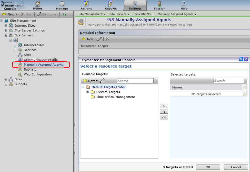250x172 pixels.
Task: Select Time critical Management folder
Action: [115, 97]
